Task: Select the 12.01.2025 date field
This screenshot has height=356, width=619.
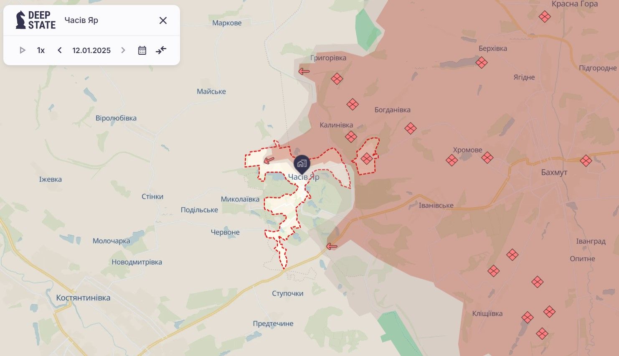Action: 91,51
